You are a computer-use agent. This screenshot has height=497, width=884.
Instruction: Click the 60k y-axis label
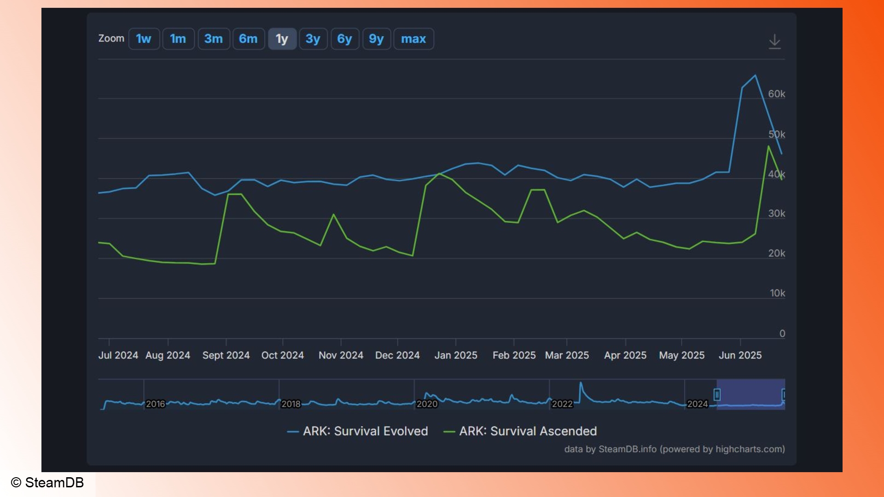[777, 94]
